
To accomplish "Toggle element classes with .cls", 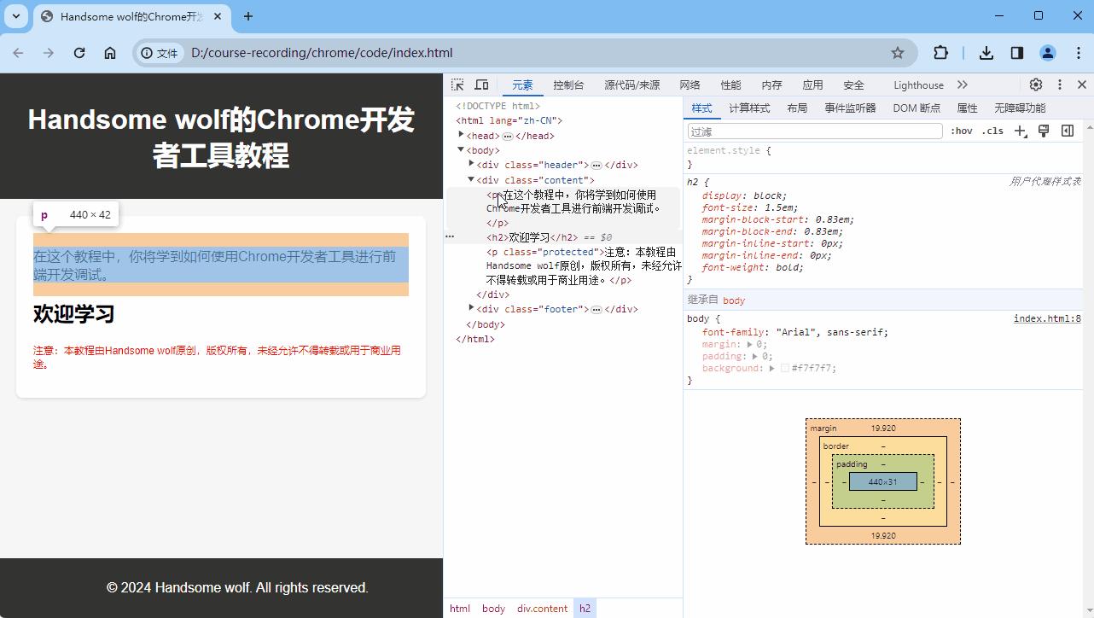I will coord(992,130).
